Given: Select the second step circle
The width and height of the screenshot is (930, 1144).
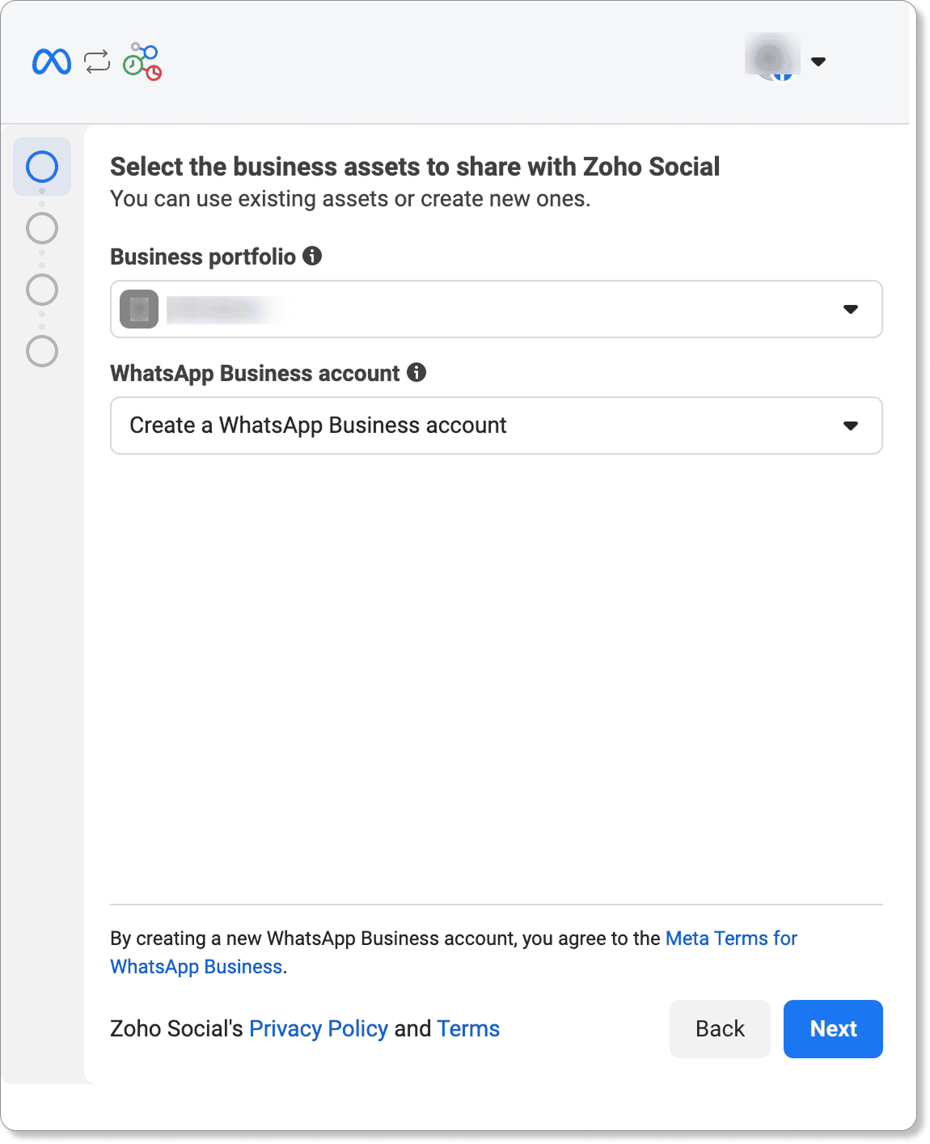Looking at the screenshot, I should pyautogui.click(x=42, y=228).
